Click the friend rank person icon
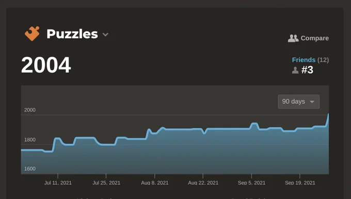Viewport: 351px width, 199px height. [295, 70]
